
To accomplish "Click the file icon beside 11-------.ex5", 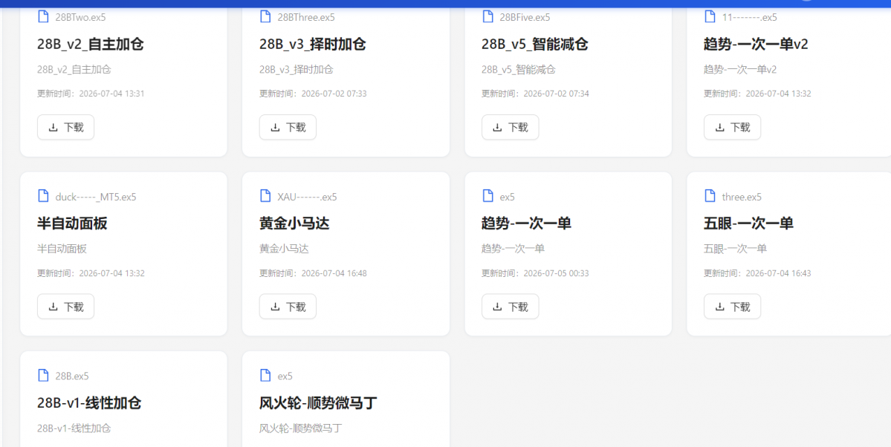I will [710, 16].
